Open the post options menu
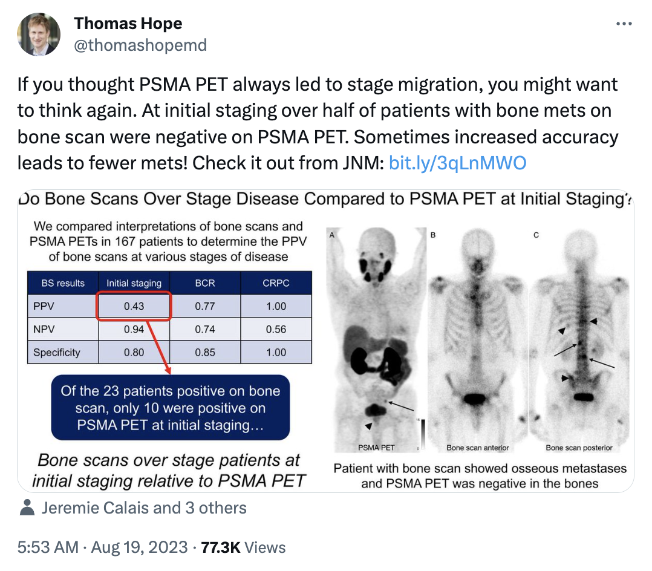 (x=624, y=23)
